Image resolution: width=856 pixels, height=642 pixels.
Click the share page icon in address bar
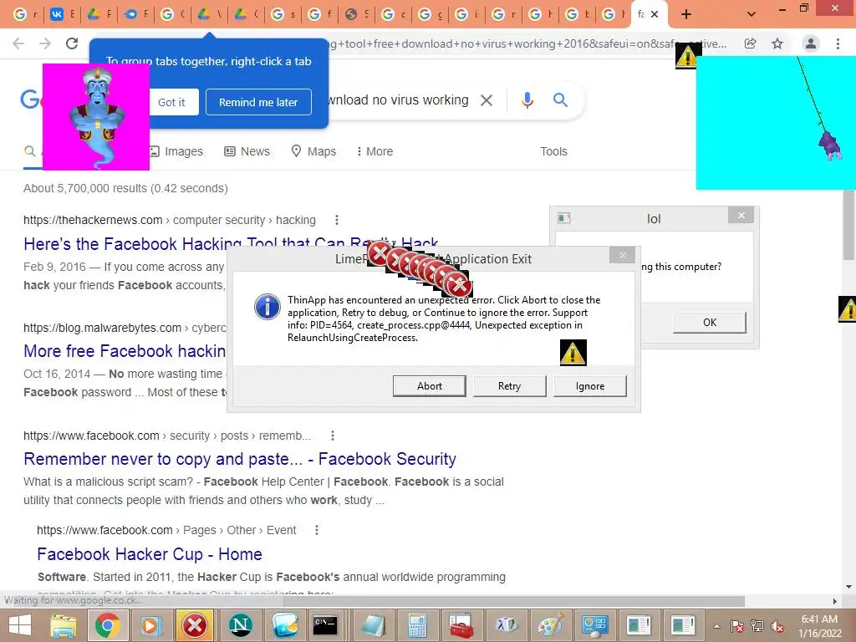click(x=750, y=43)
